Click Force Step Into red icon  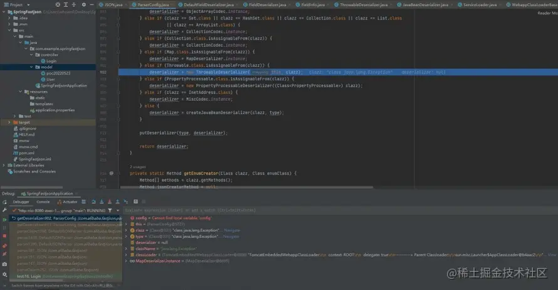(110, 201)
